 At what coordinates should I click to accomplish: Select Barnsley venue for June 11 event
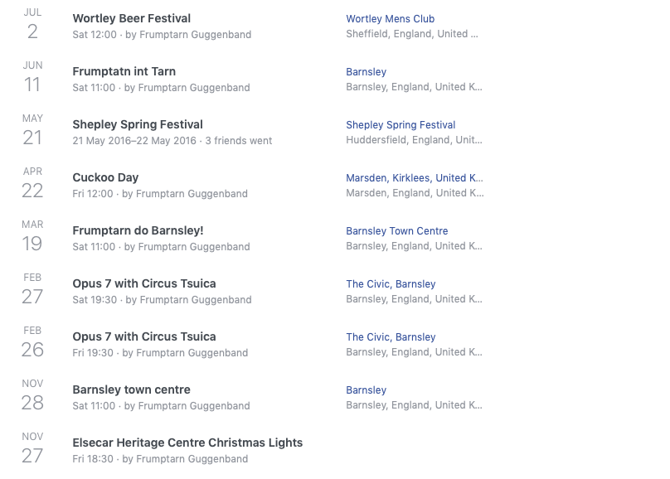coord(367,72)
